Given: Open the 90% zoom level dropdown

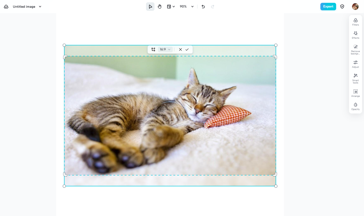Looking at the screenshot, I should (x=186, y=6).
